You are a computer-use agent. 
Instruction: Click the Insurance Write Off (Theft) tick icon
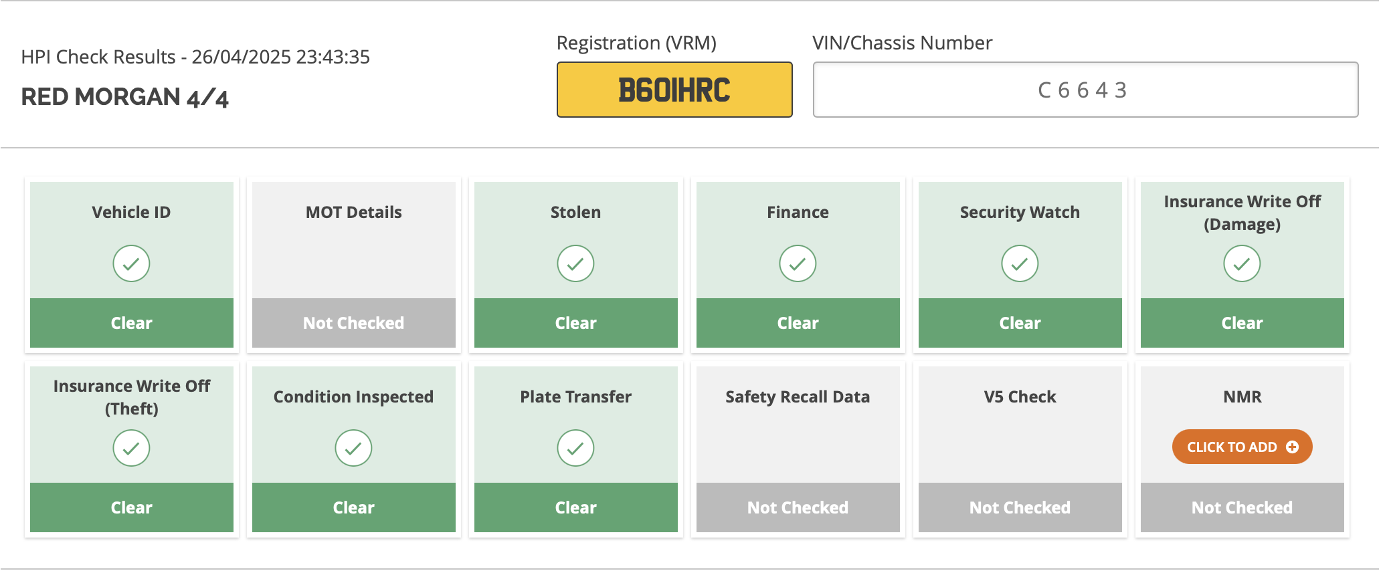pos(131,448)
